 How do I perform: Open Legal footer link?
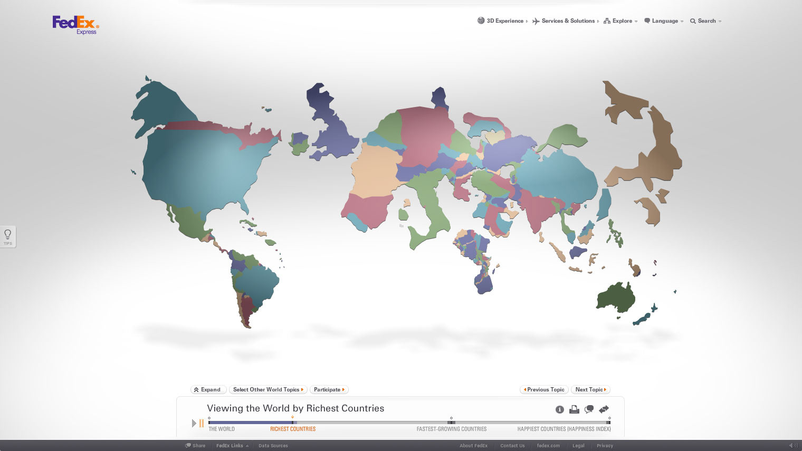click(578, 446)
